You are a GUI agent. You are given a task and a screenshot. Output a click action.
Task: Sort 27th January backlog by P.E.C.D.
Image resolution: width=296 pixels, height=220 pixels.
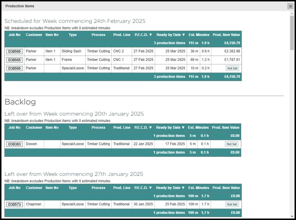[143, 188]
